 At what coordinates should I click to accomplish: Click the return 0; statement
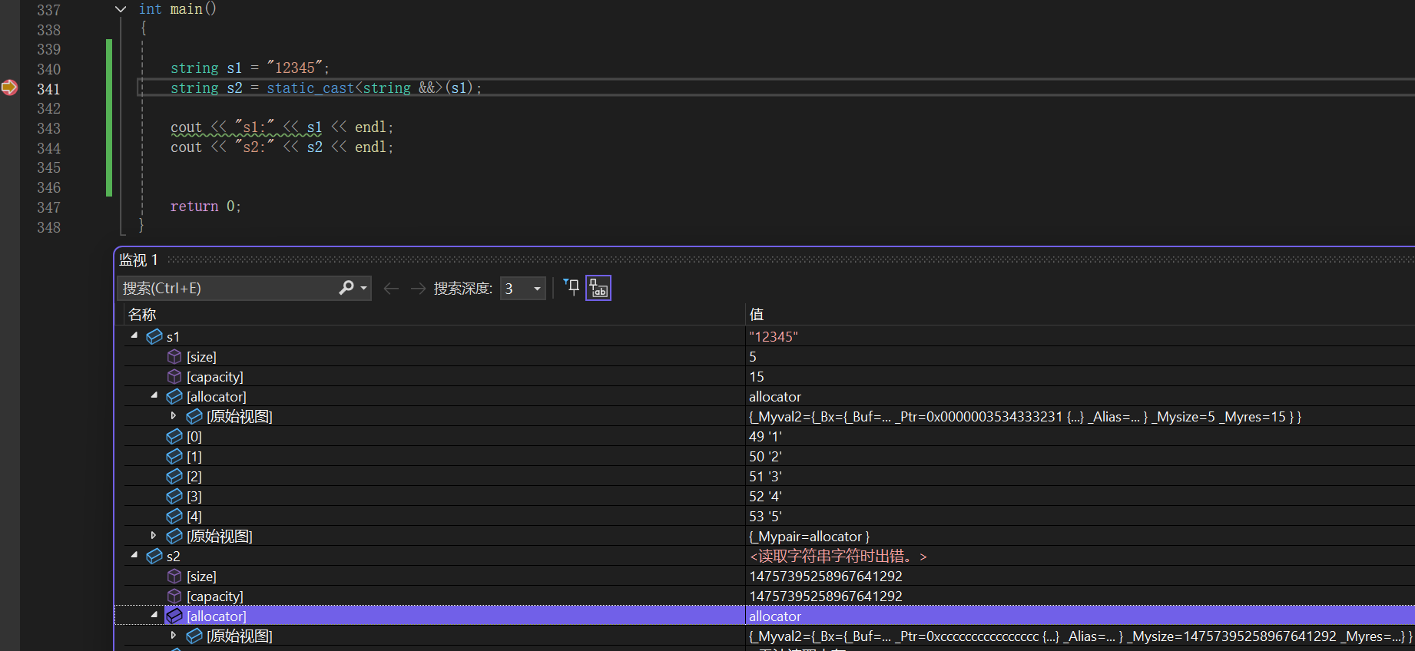[x=206, y=207]
